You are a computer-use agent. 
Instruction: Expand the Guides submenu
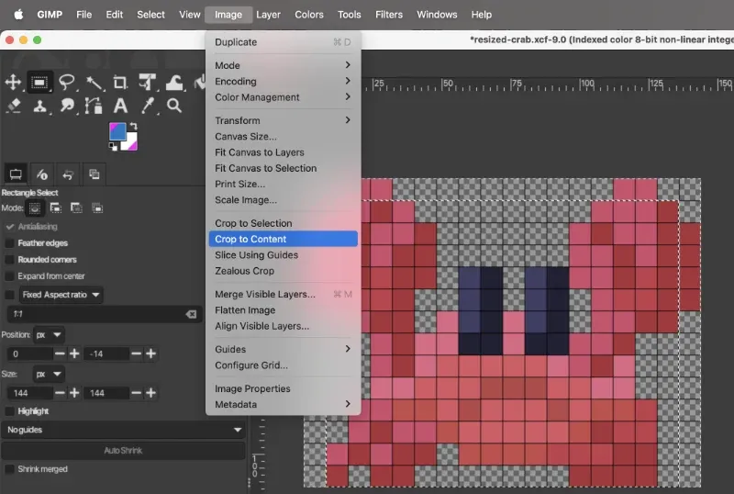tap(283, 349)
